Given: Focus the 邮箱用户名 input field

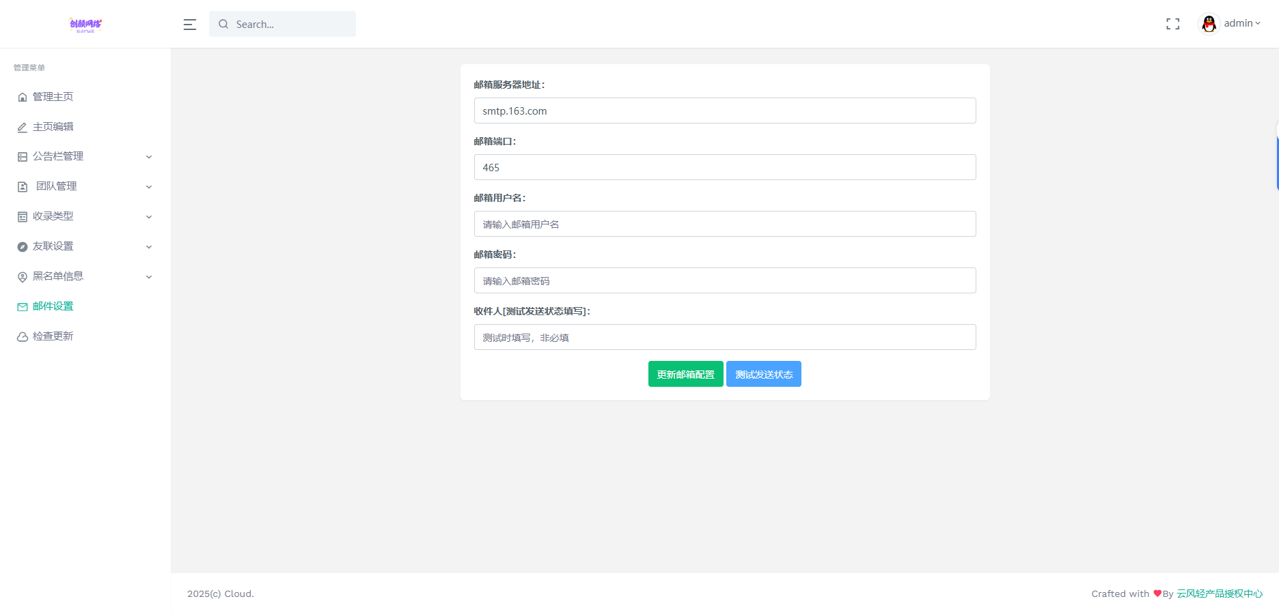Looking at the screenshot, I should 724,224.
